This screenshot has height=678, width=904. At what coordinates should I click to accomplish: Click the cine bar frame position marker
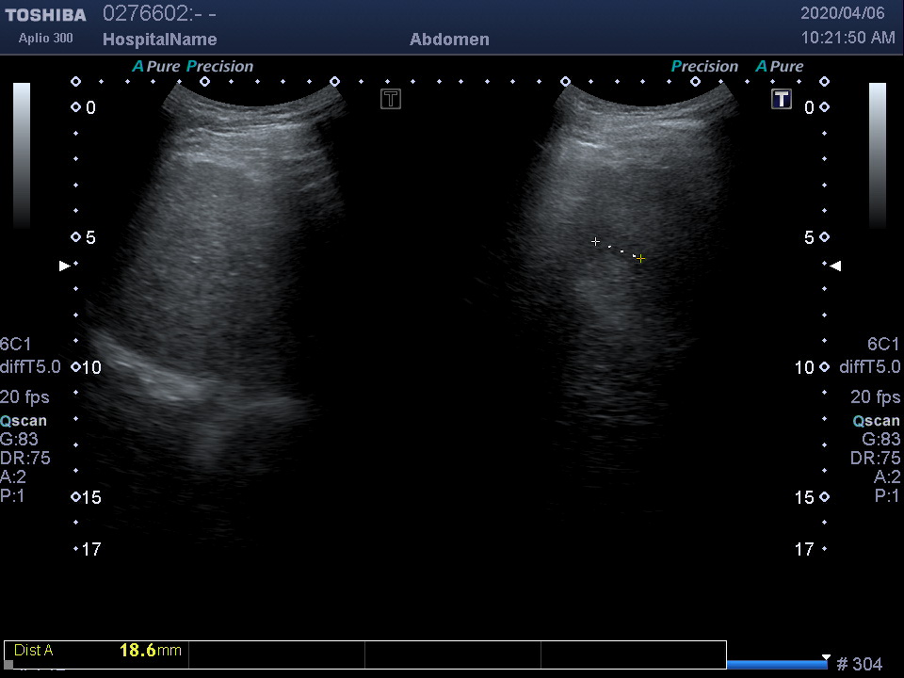point(826,657)
